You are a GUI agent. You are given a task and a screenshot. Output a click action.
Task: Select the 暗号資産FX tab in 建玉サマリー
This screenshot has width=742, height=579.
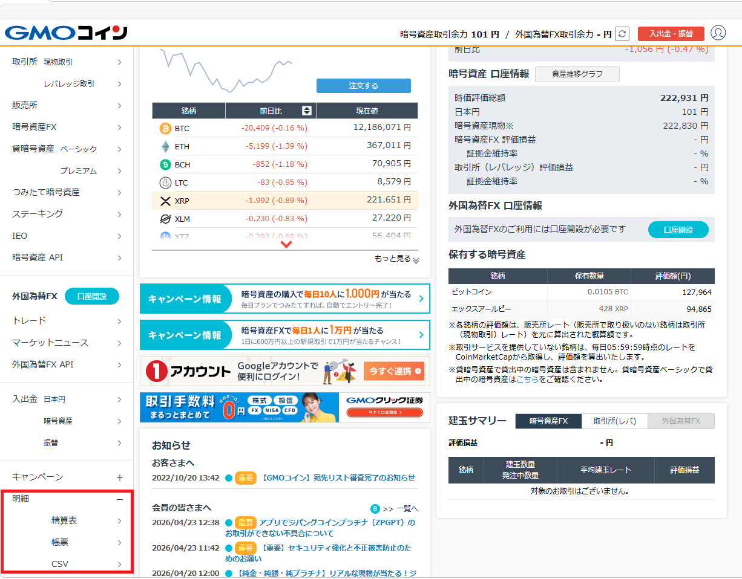548,421
